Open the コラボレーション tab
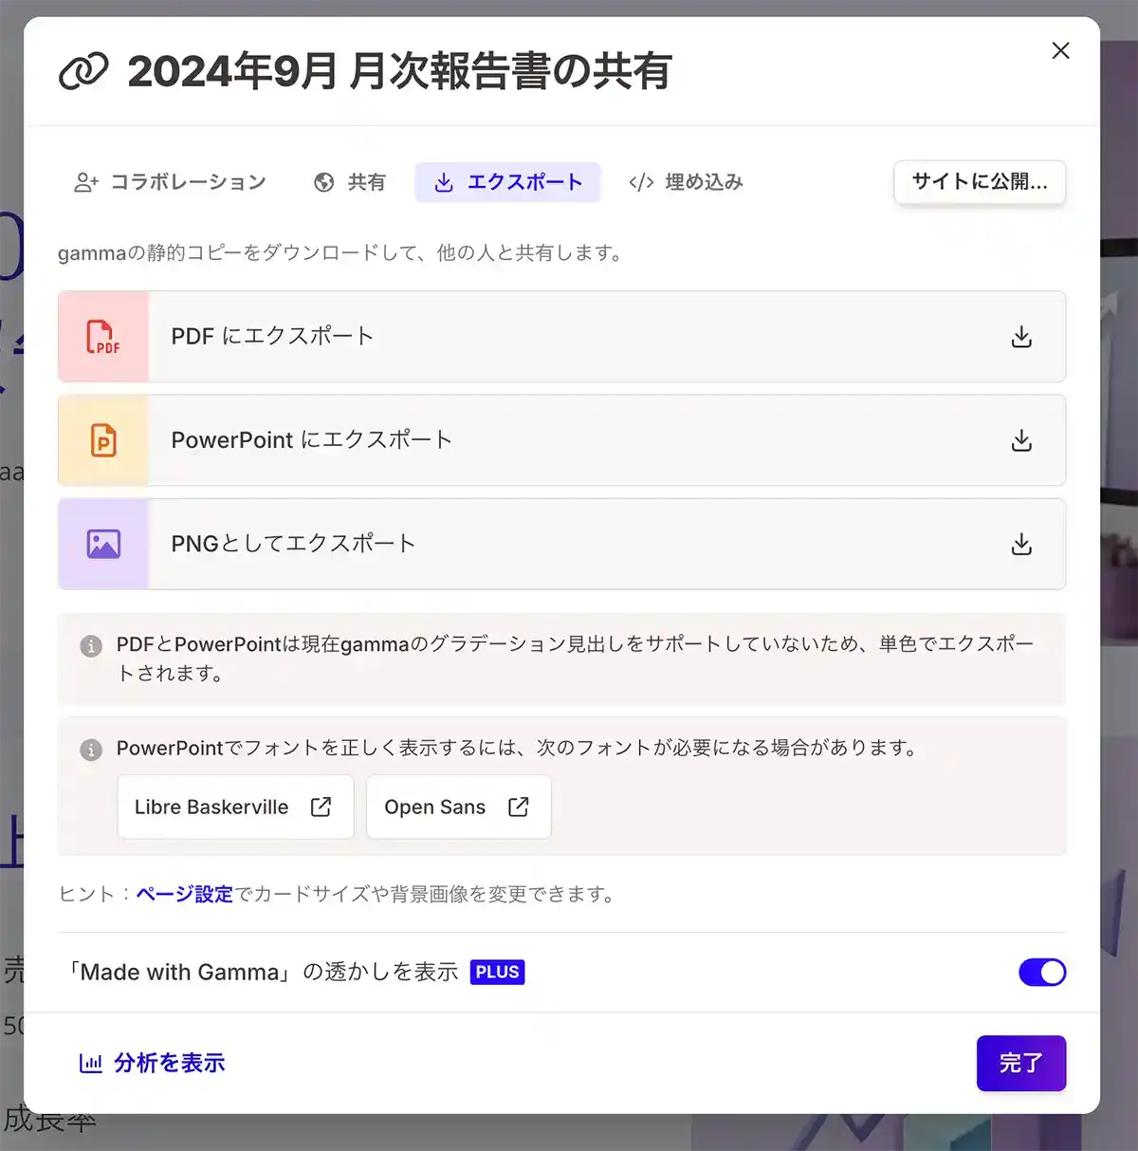Viewport: 1138px width, 1151px height. (x=171, y=182)
